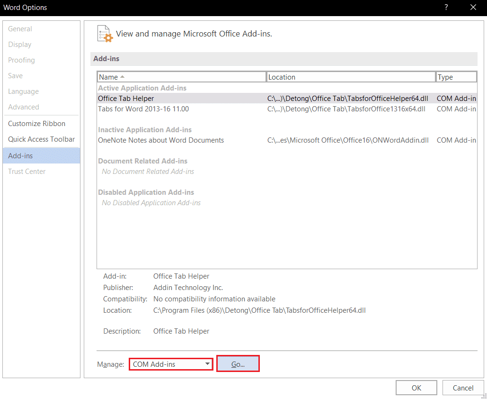
Task: Click the Add-ins gear document icon
Action: (105, 34)
